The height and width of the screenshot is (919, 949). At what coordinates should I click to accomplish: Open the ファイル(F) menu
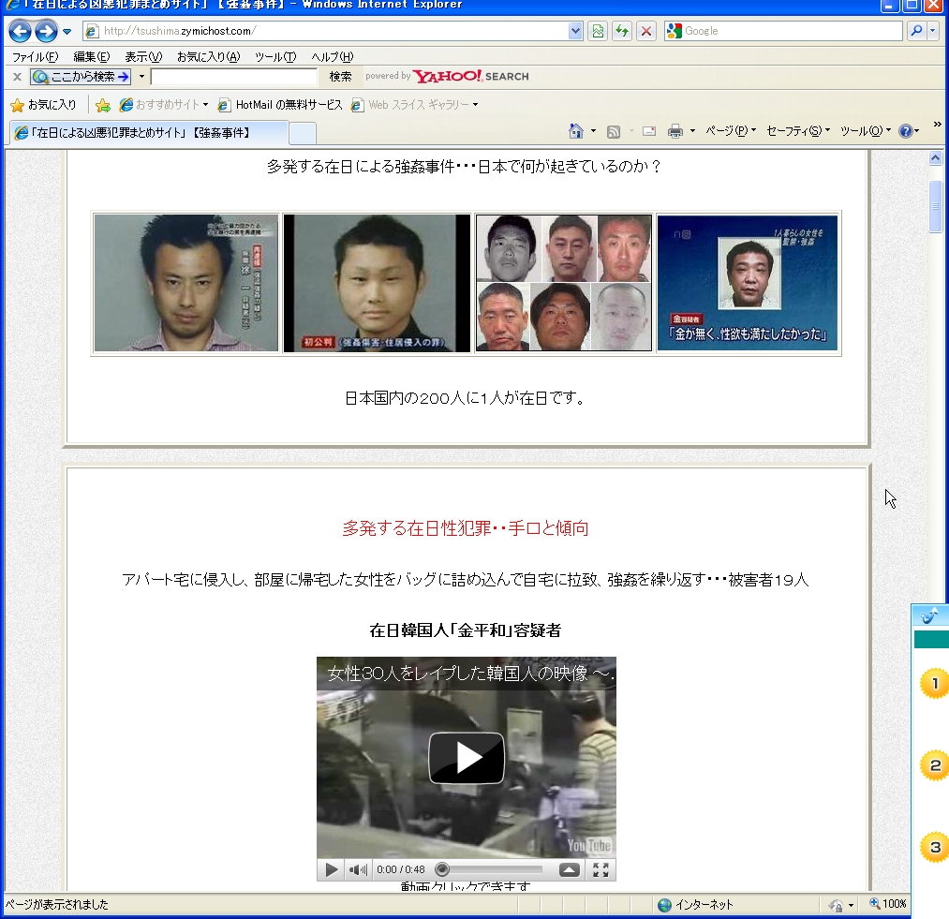(35, 57)
